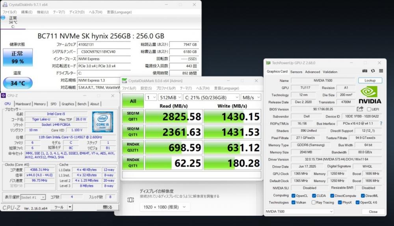Open the Socket #1 selection dropdown in CPU-Z
This screenshot has width=394, height=226.
33,197
